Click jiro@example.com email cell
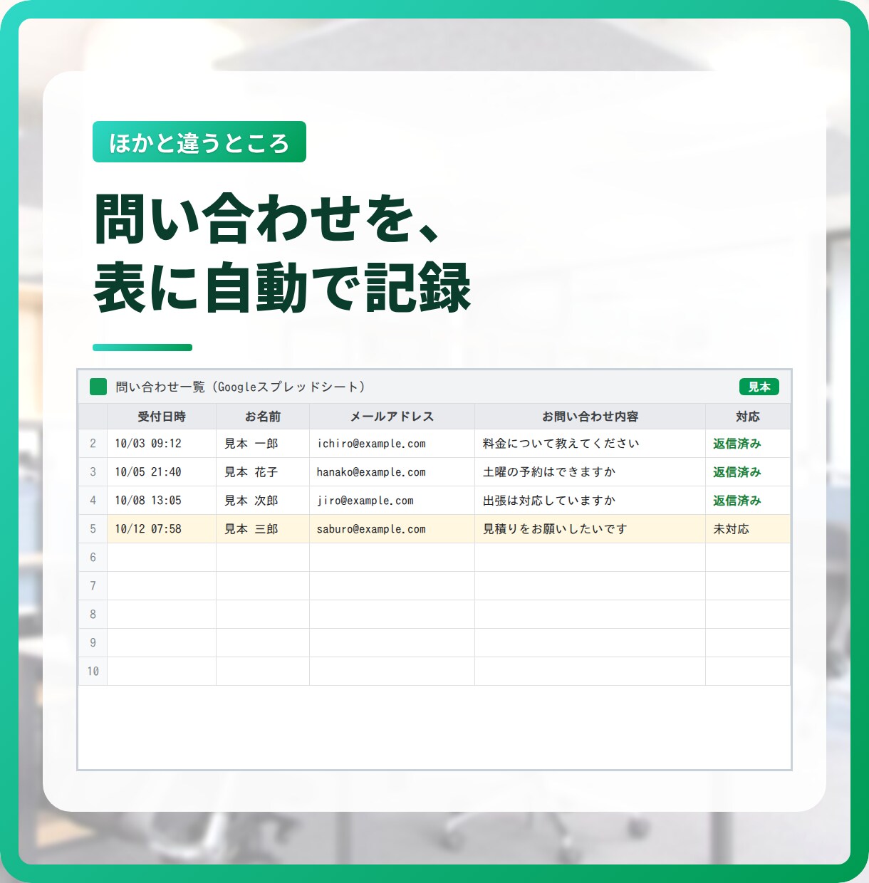The height and width of the screenshot is (883, 869). (x=392, y=501)
